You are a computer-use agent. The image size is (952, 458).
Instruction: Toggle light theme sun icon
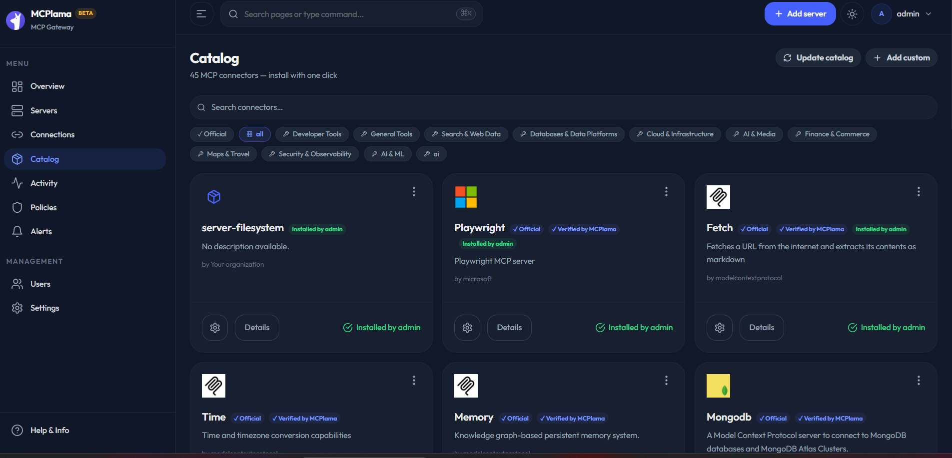(852, 14)
